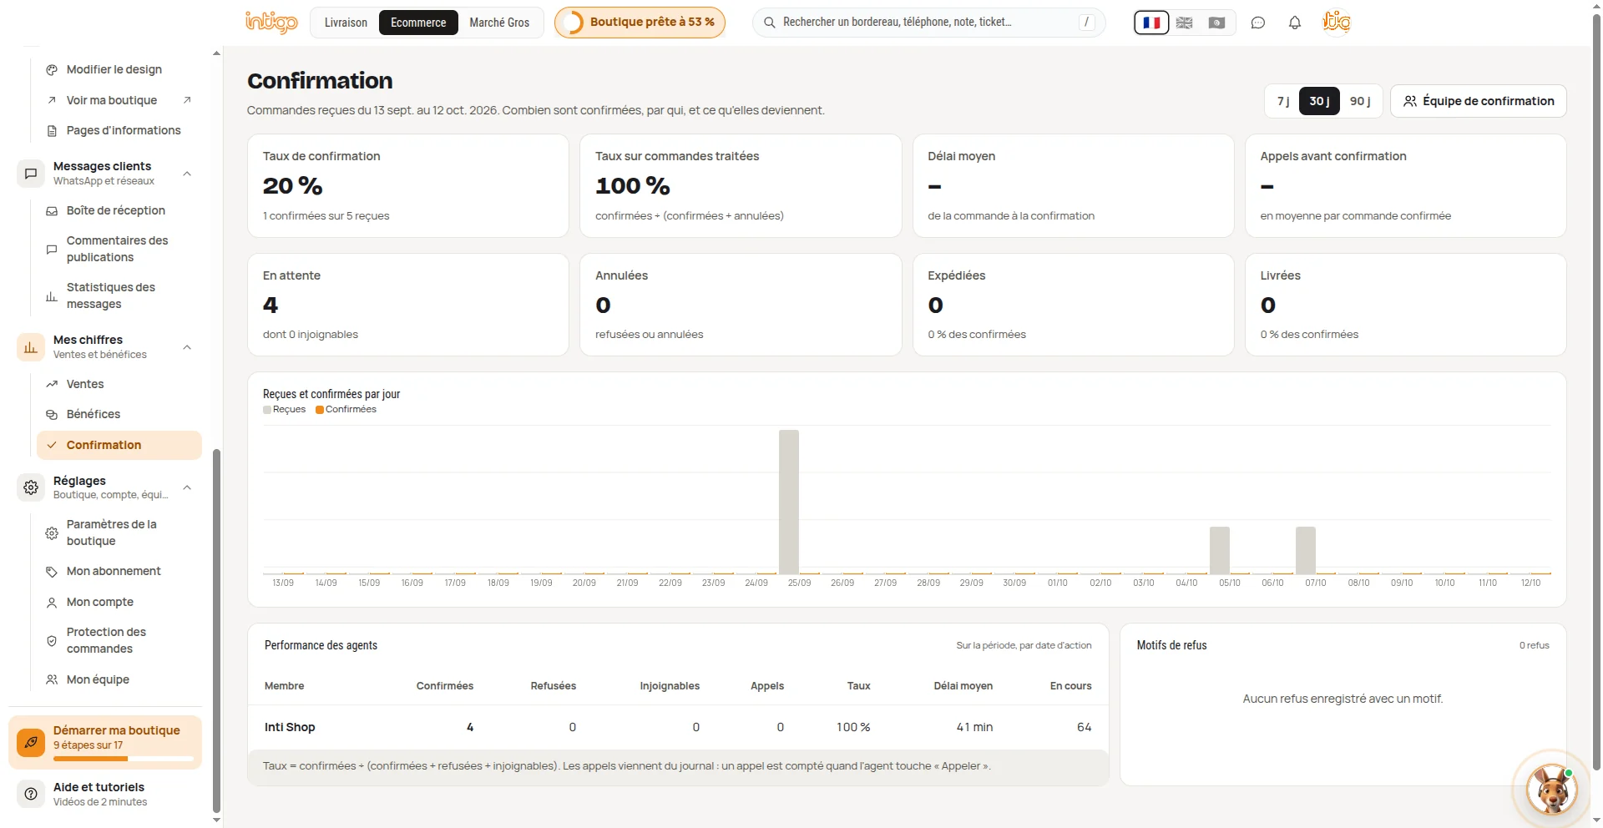Open Confirmation in the sidebar
1603x828 pixels.
(119, 445)
